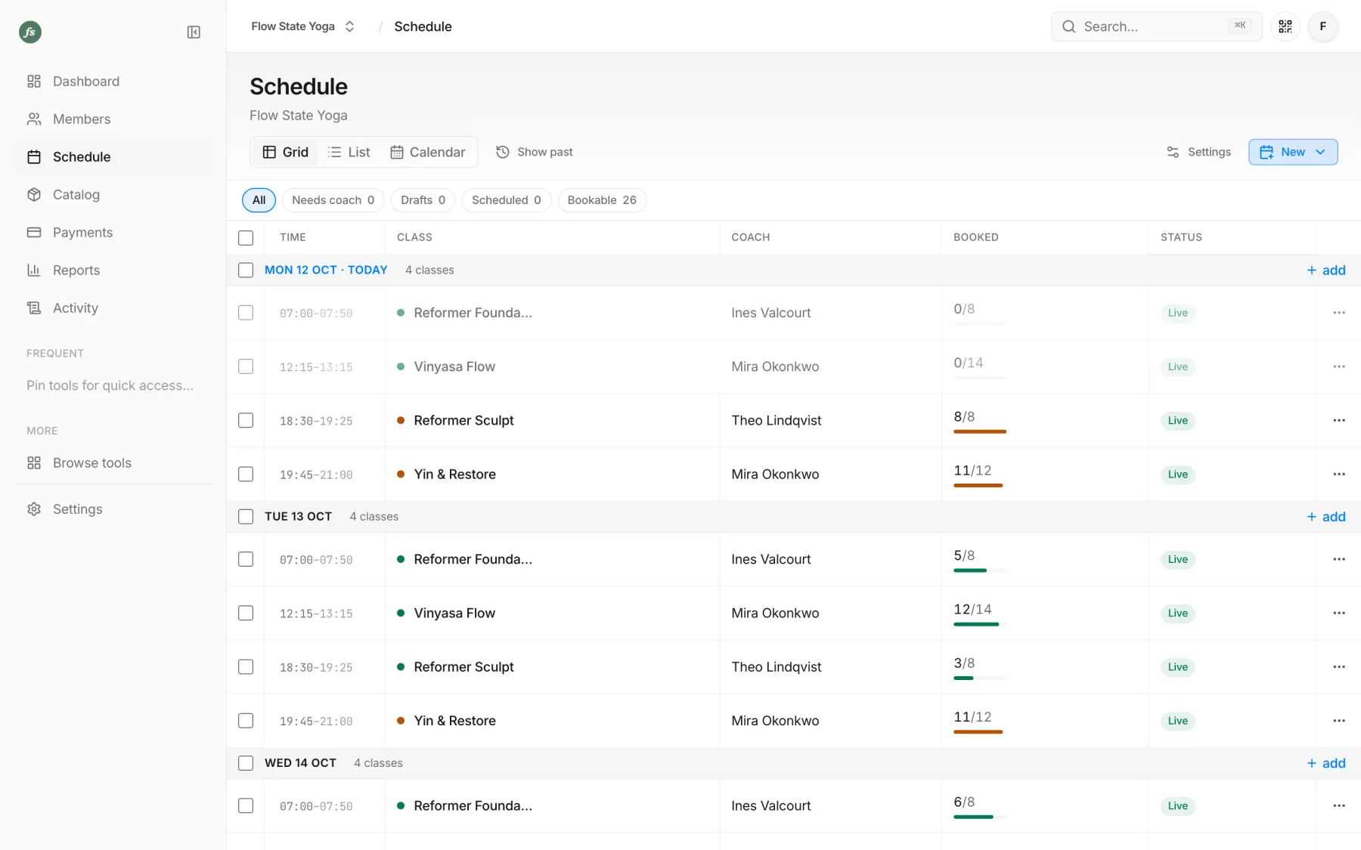Open row actions for Yin & Restore Monday

pos(1339,474)
